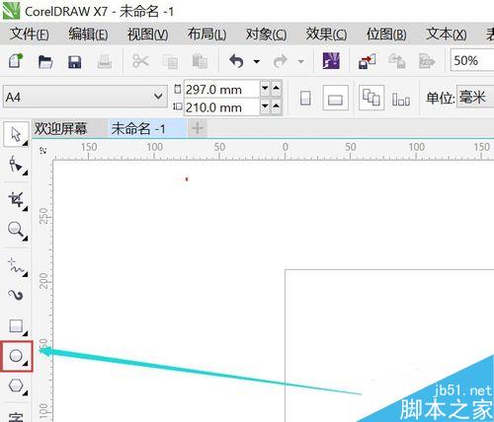Increase page width 297.0 mm stepper
Screen dimensions: 494x422
(277, 89)
